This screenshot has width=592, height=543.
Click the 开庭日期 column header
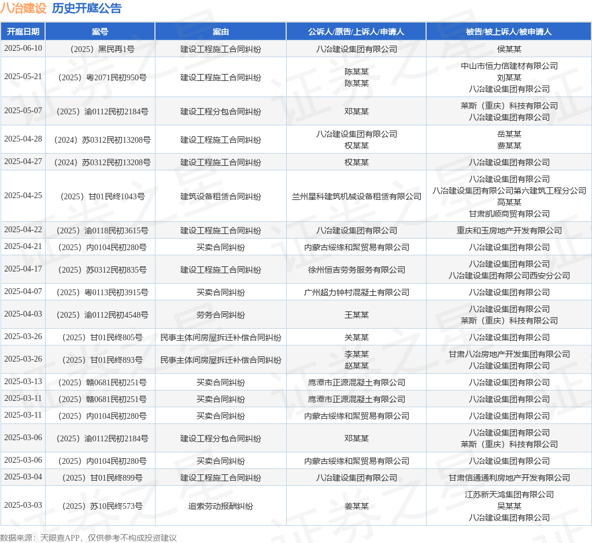[23, 32]
